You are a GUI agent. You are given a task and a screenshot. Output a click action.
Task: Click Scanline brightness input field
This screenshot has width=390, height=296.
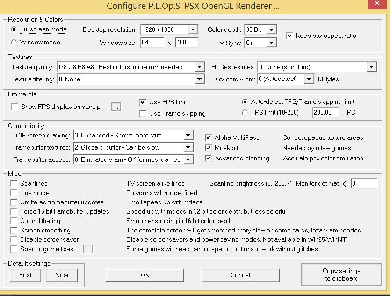[364, 184]
